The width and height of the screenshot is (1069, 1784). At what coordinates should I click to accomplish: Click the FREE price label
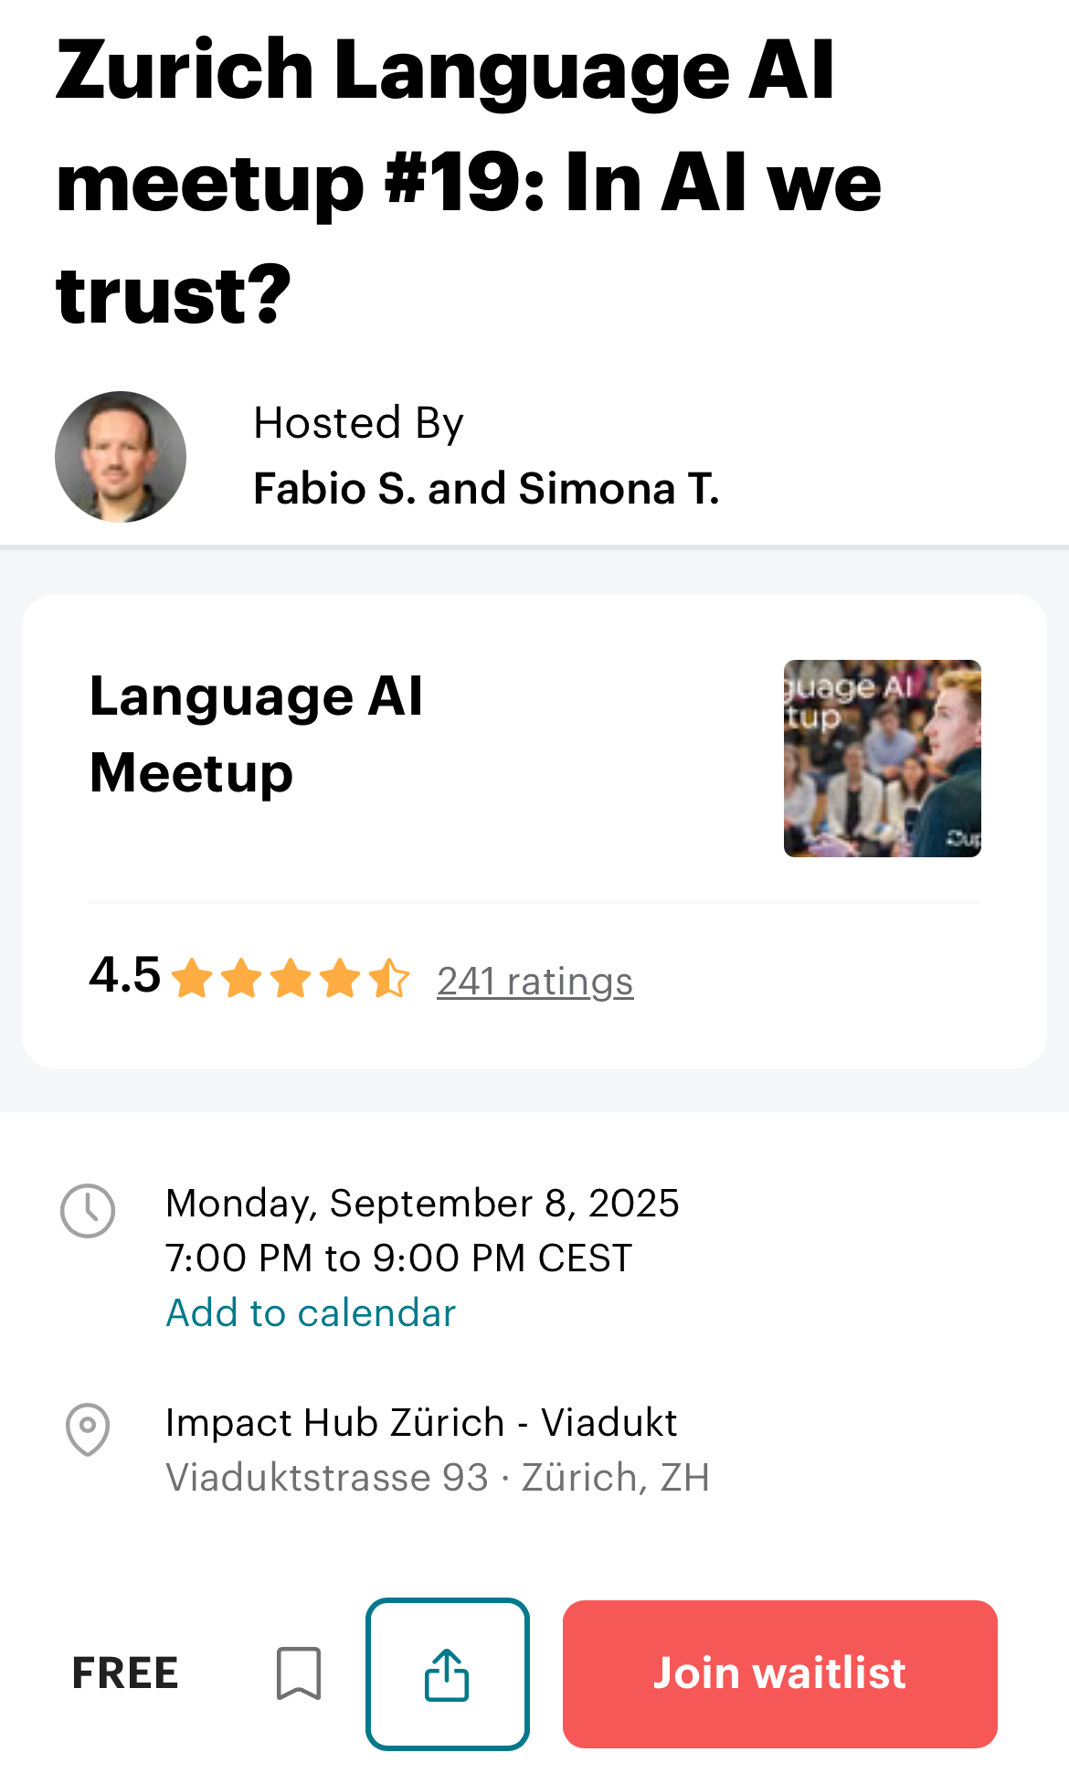[125, 1673]
